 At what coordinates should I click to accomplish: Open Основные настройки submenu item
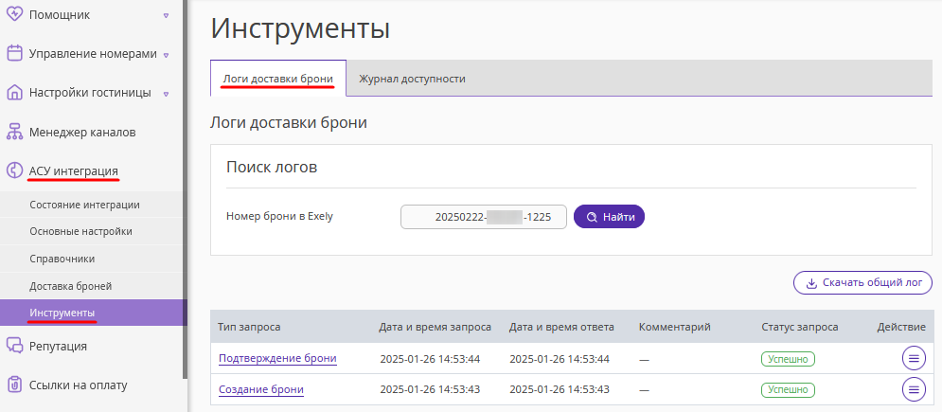[81, 231]
